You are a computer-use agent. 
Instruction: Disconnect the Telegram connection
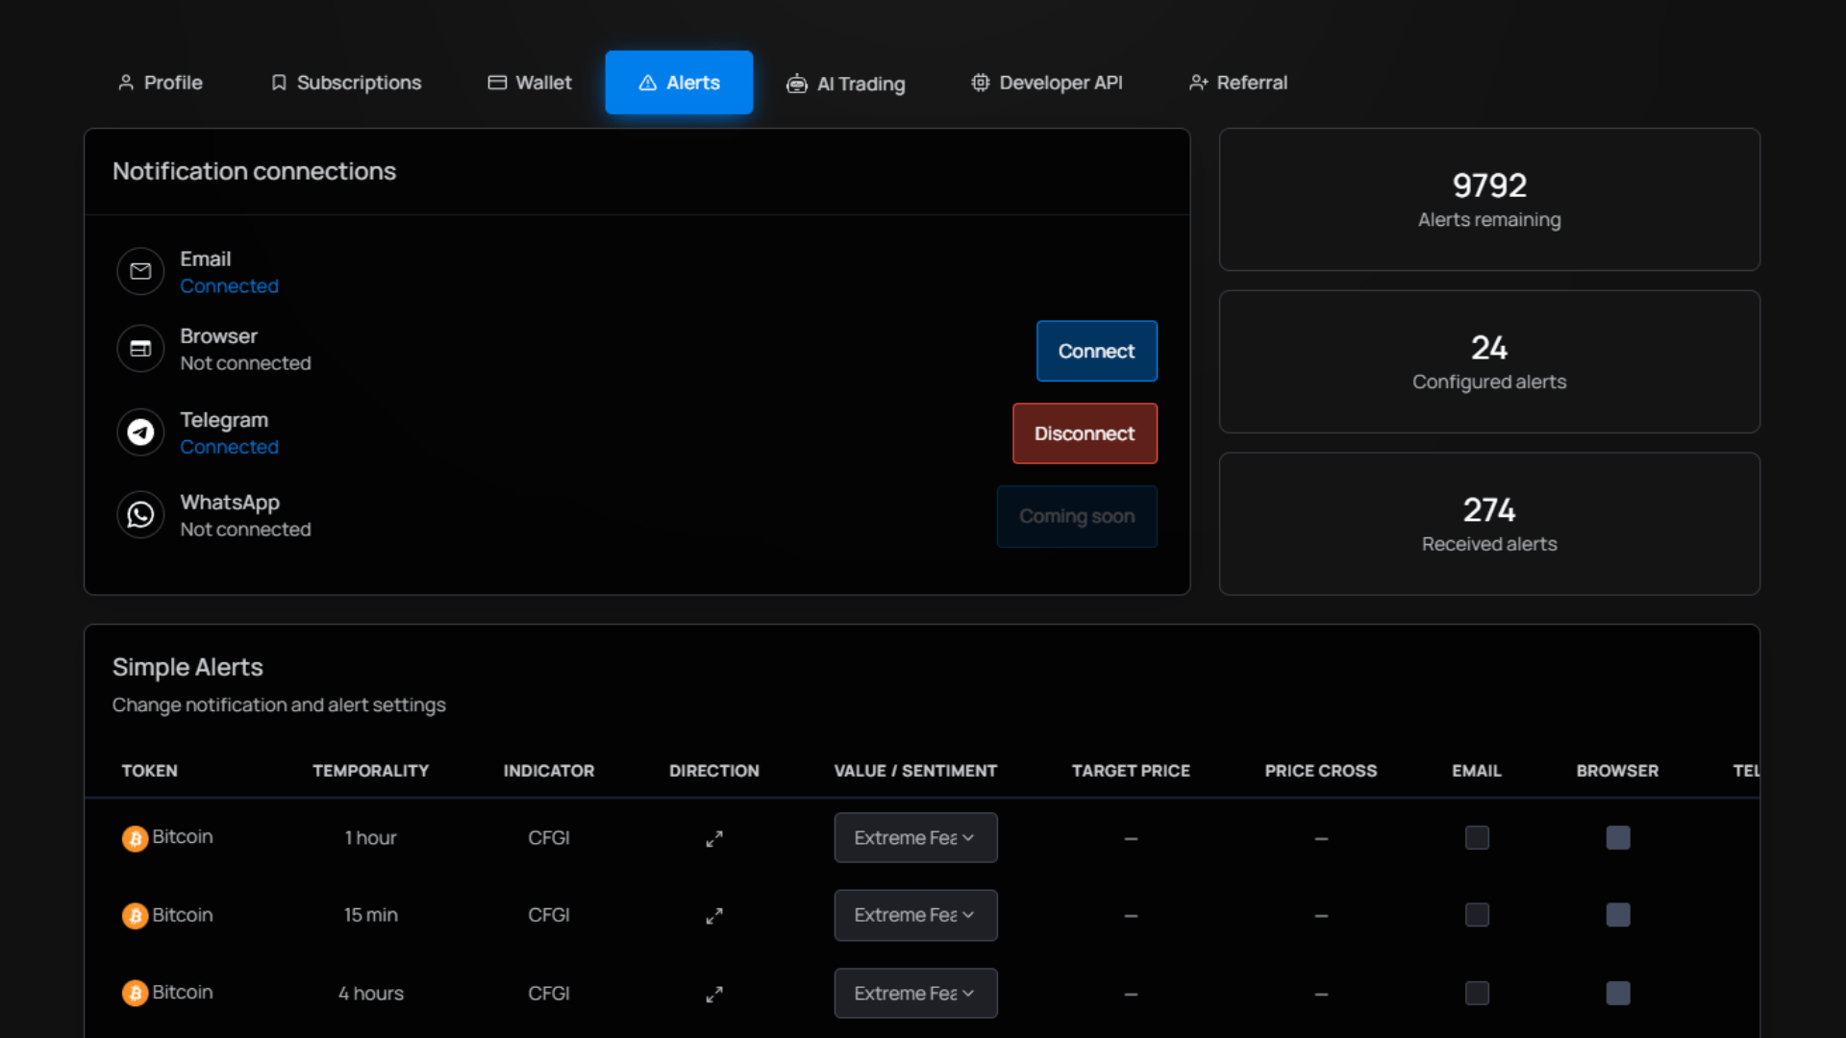tap(1085, 433)
